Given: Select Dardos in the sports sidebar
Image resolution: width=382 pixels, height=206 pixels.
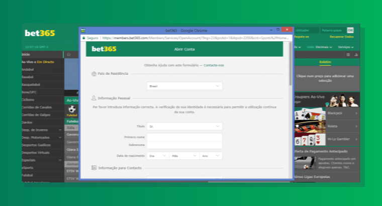Looking at the screenshot, I should (x=43, y=122).
